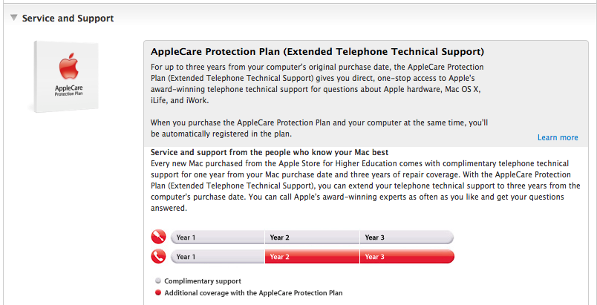Click the Service and support subheading text

(270, 153)
